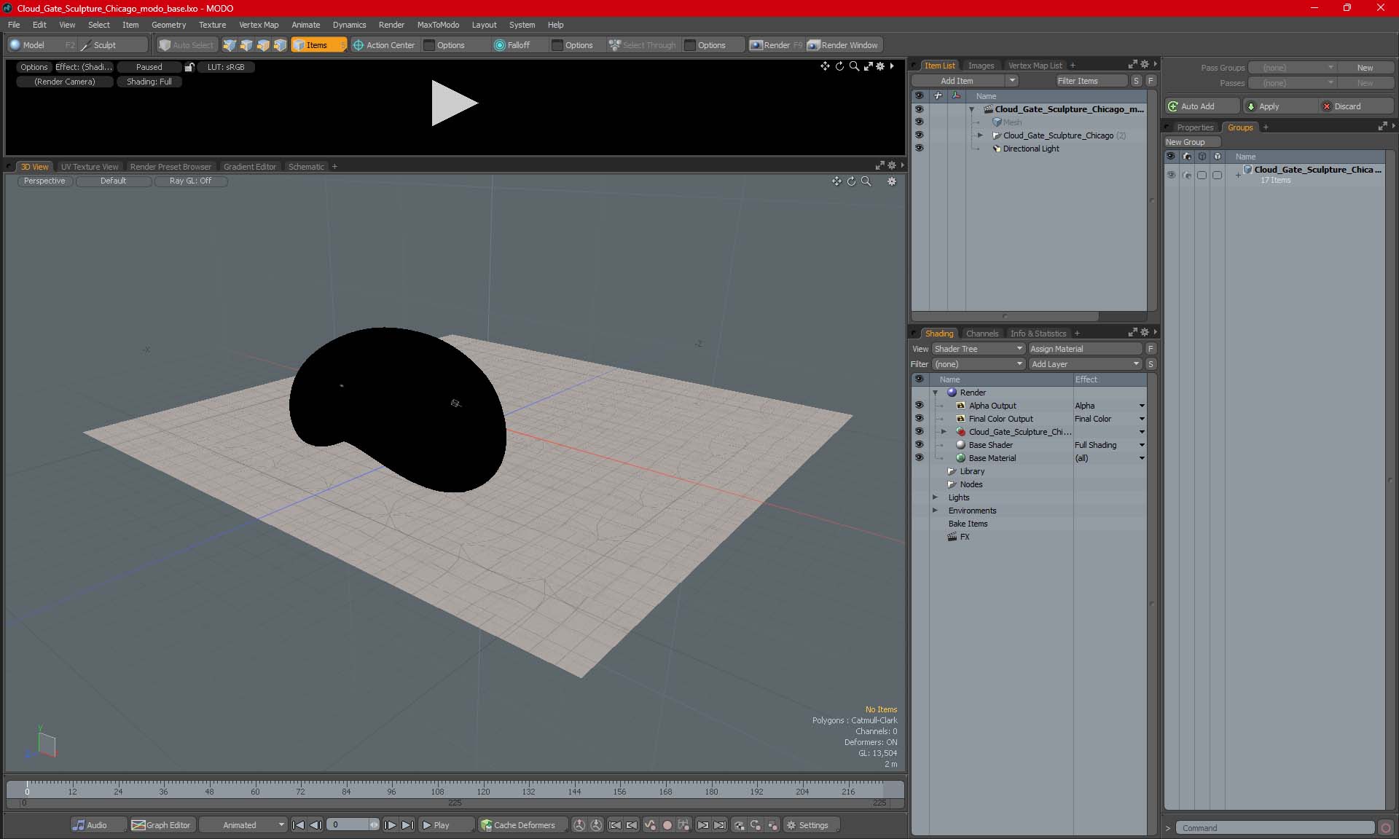Open the Geometry menu
The width and height of the screenshot is (1399, 839).
tap(168, 25)
